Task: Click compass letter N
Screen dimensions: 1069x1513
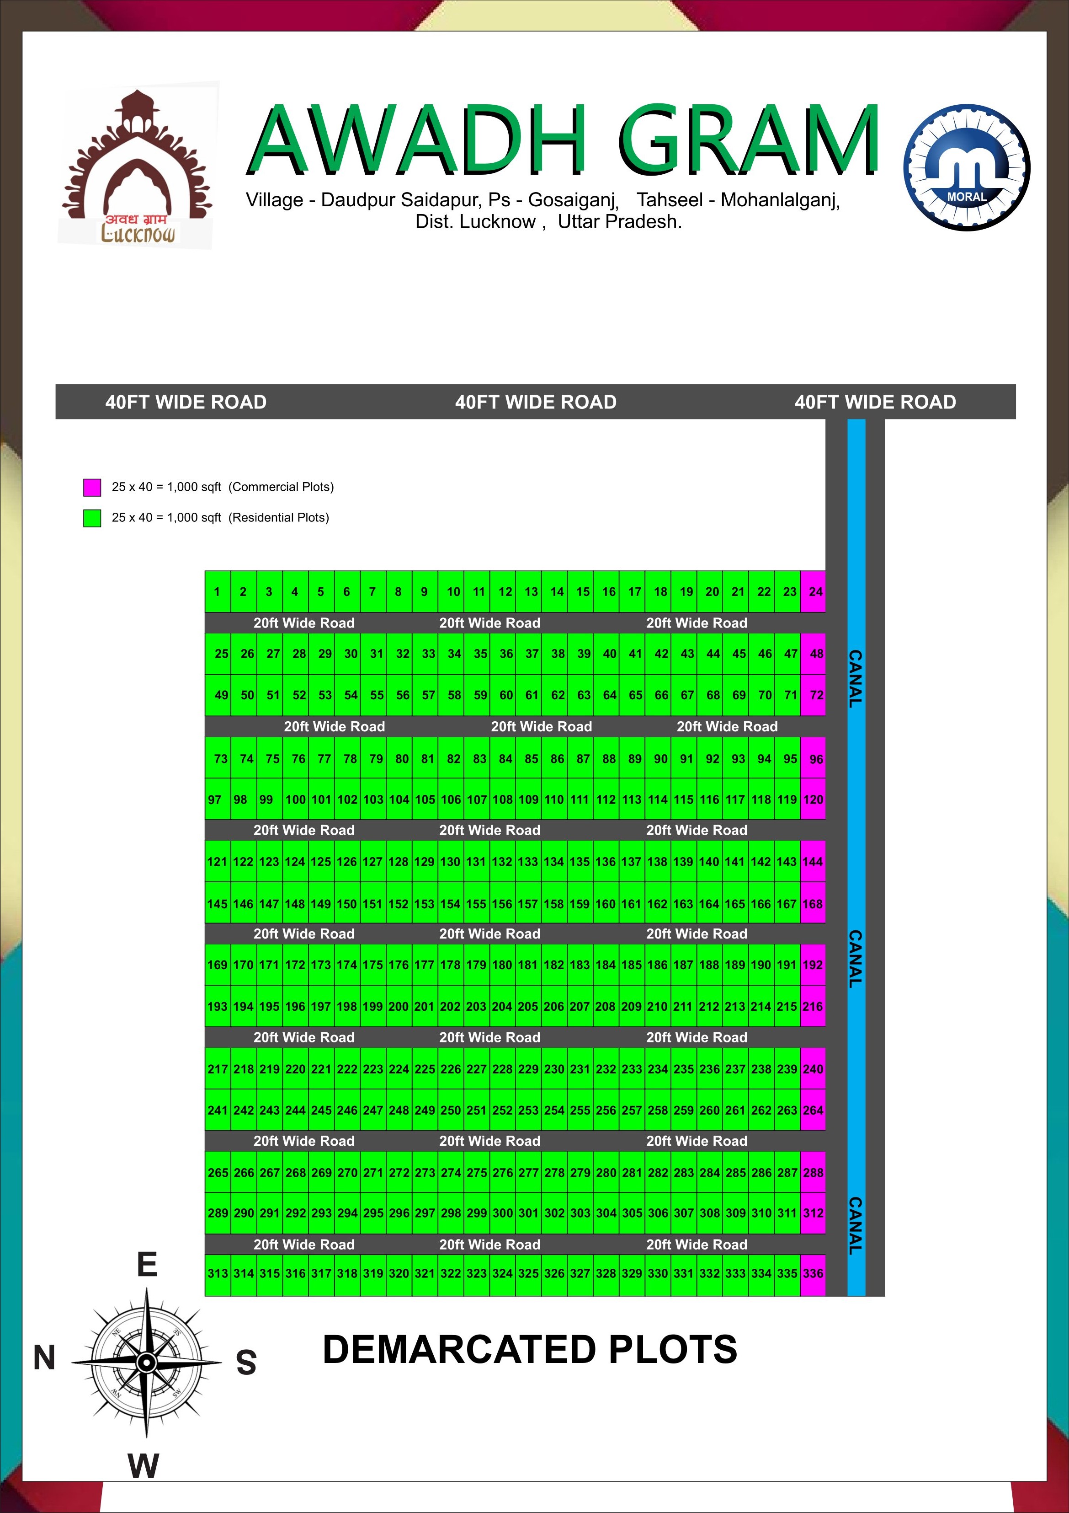Action: (x=44, y=1358)
